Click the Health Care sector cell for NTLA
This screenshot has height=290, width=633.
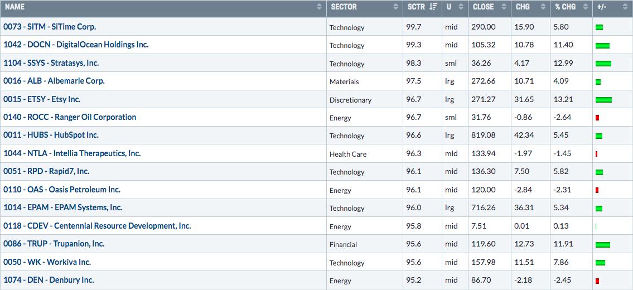[x=348, y=154]
